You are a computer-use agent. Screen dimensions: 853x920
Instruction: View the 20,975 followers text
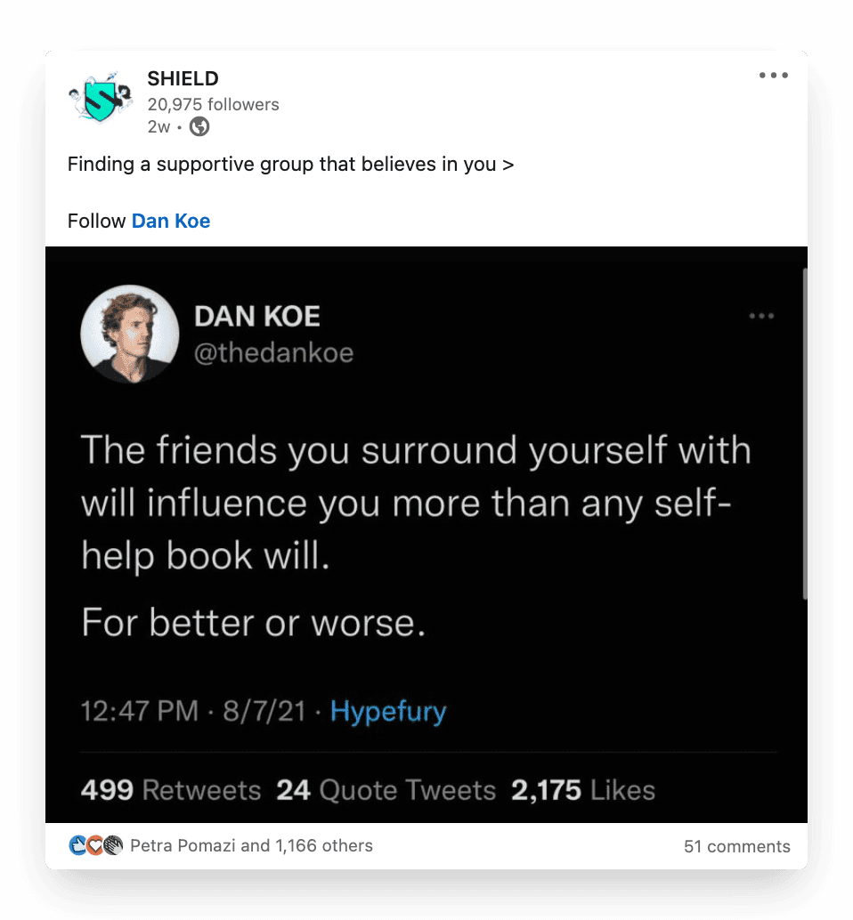click(213, 104)
